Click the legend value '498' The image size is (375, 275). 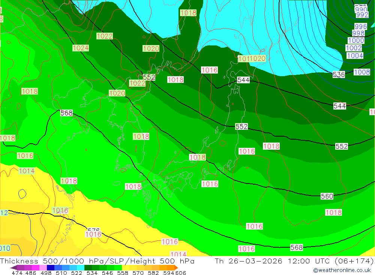[46, 273]
